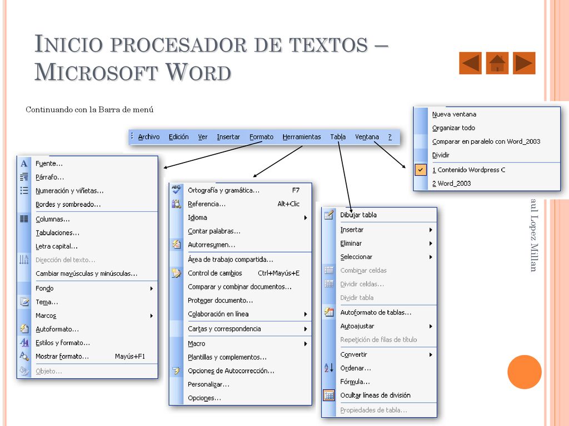Click the menu bar drag handle
The height and width of the screenshot is (426, 569).
(x=132, y=136)
